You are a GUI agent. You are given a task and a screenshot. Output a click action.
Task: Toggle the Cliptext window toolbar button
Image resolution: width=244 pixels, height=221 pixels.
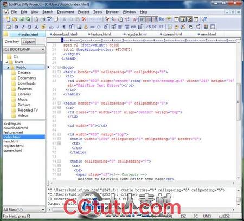tap(183, 19)
